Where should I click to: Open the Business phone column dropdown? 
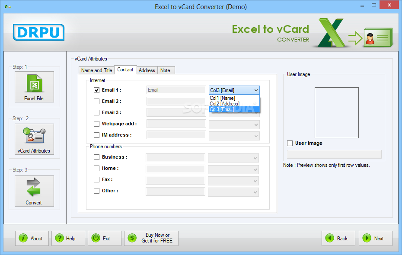(233, 158)
